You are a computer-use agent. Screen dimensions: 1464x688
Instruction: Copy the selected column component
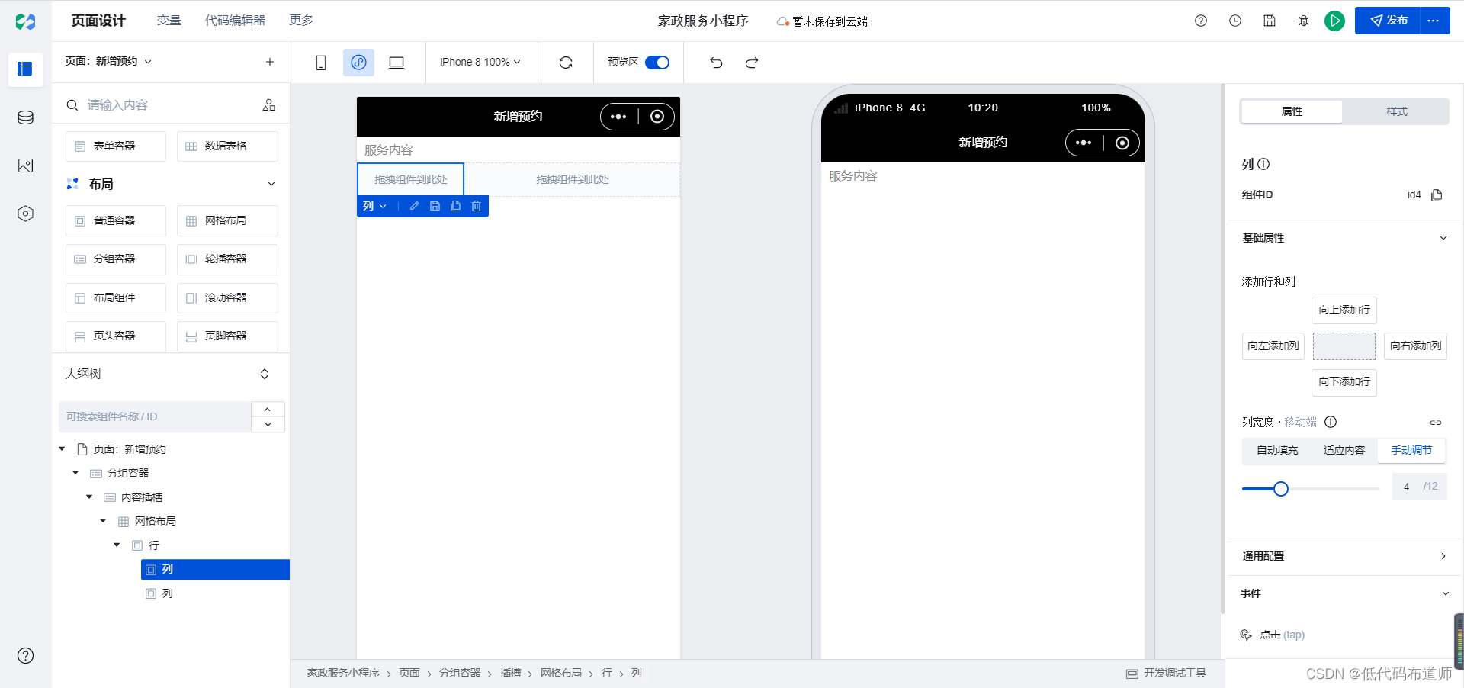coord(455,206)
